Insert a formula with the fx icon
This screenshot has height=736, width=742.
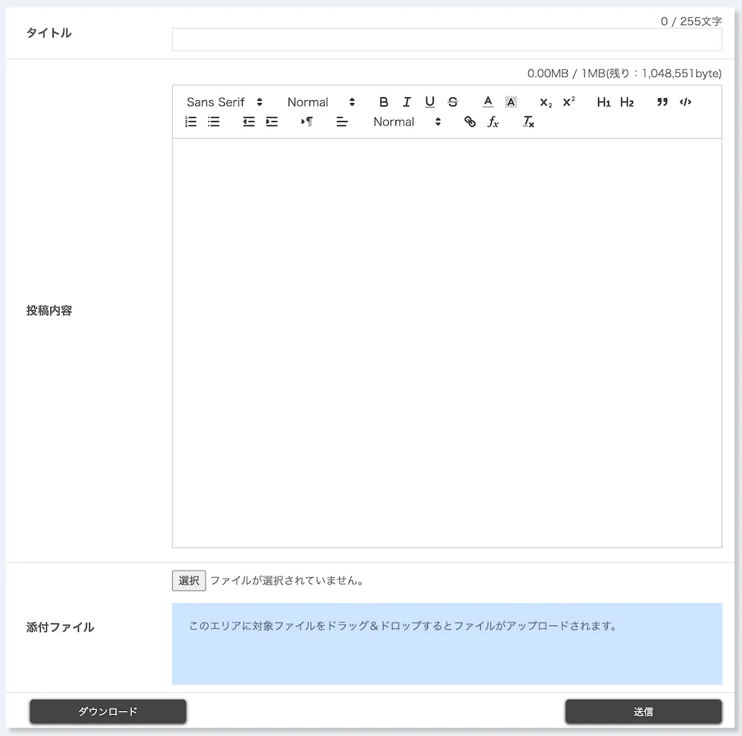coord(493,122)
